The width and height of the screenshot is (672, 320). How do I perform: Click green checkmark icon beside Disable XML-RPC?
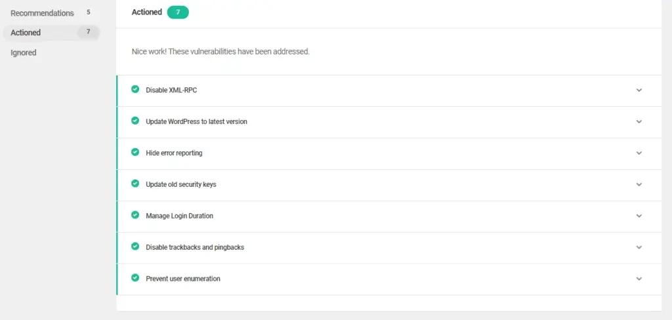(135, 89)
